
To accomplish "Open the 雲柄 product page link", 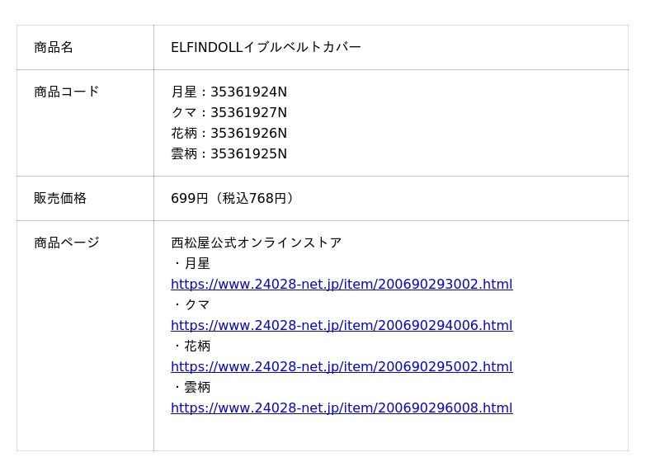I will click(x=342, y=408).
